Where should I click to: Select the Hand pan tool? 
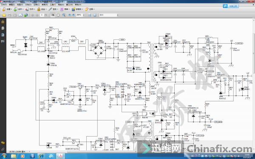[x=58, y=15]
